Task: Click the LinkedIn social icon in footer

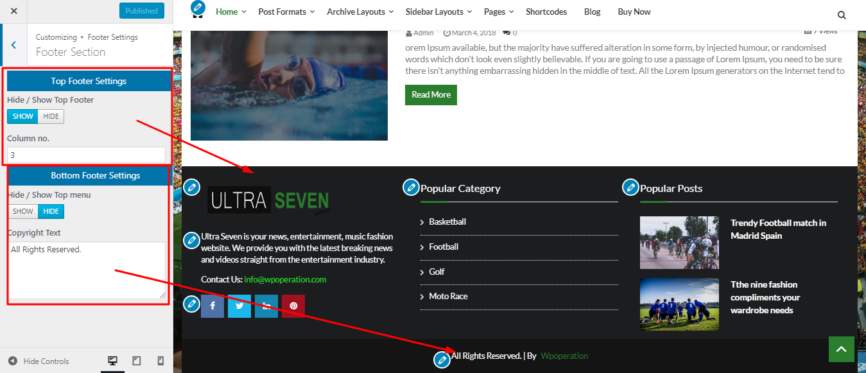Action: coord(266,306)
